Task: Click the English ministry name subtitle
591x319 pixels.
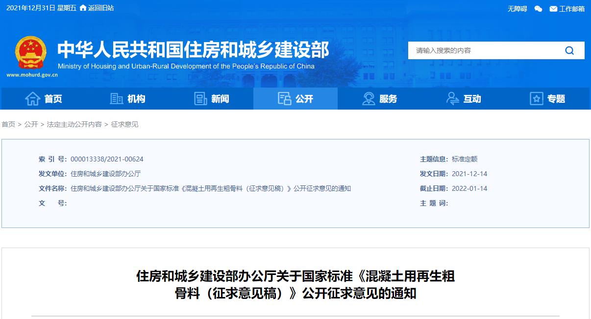Action: [186, 67]
